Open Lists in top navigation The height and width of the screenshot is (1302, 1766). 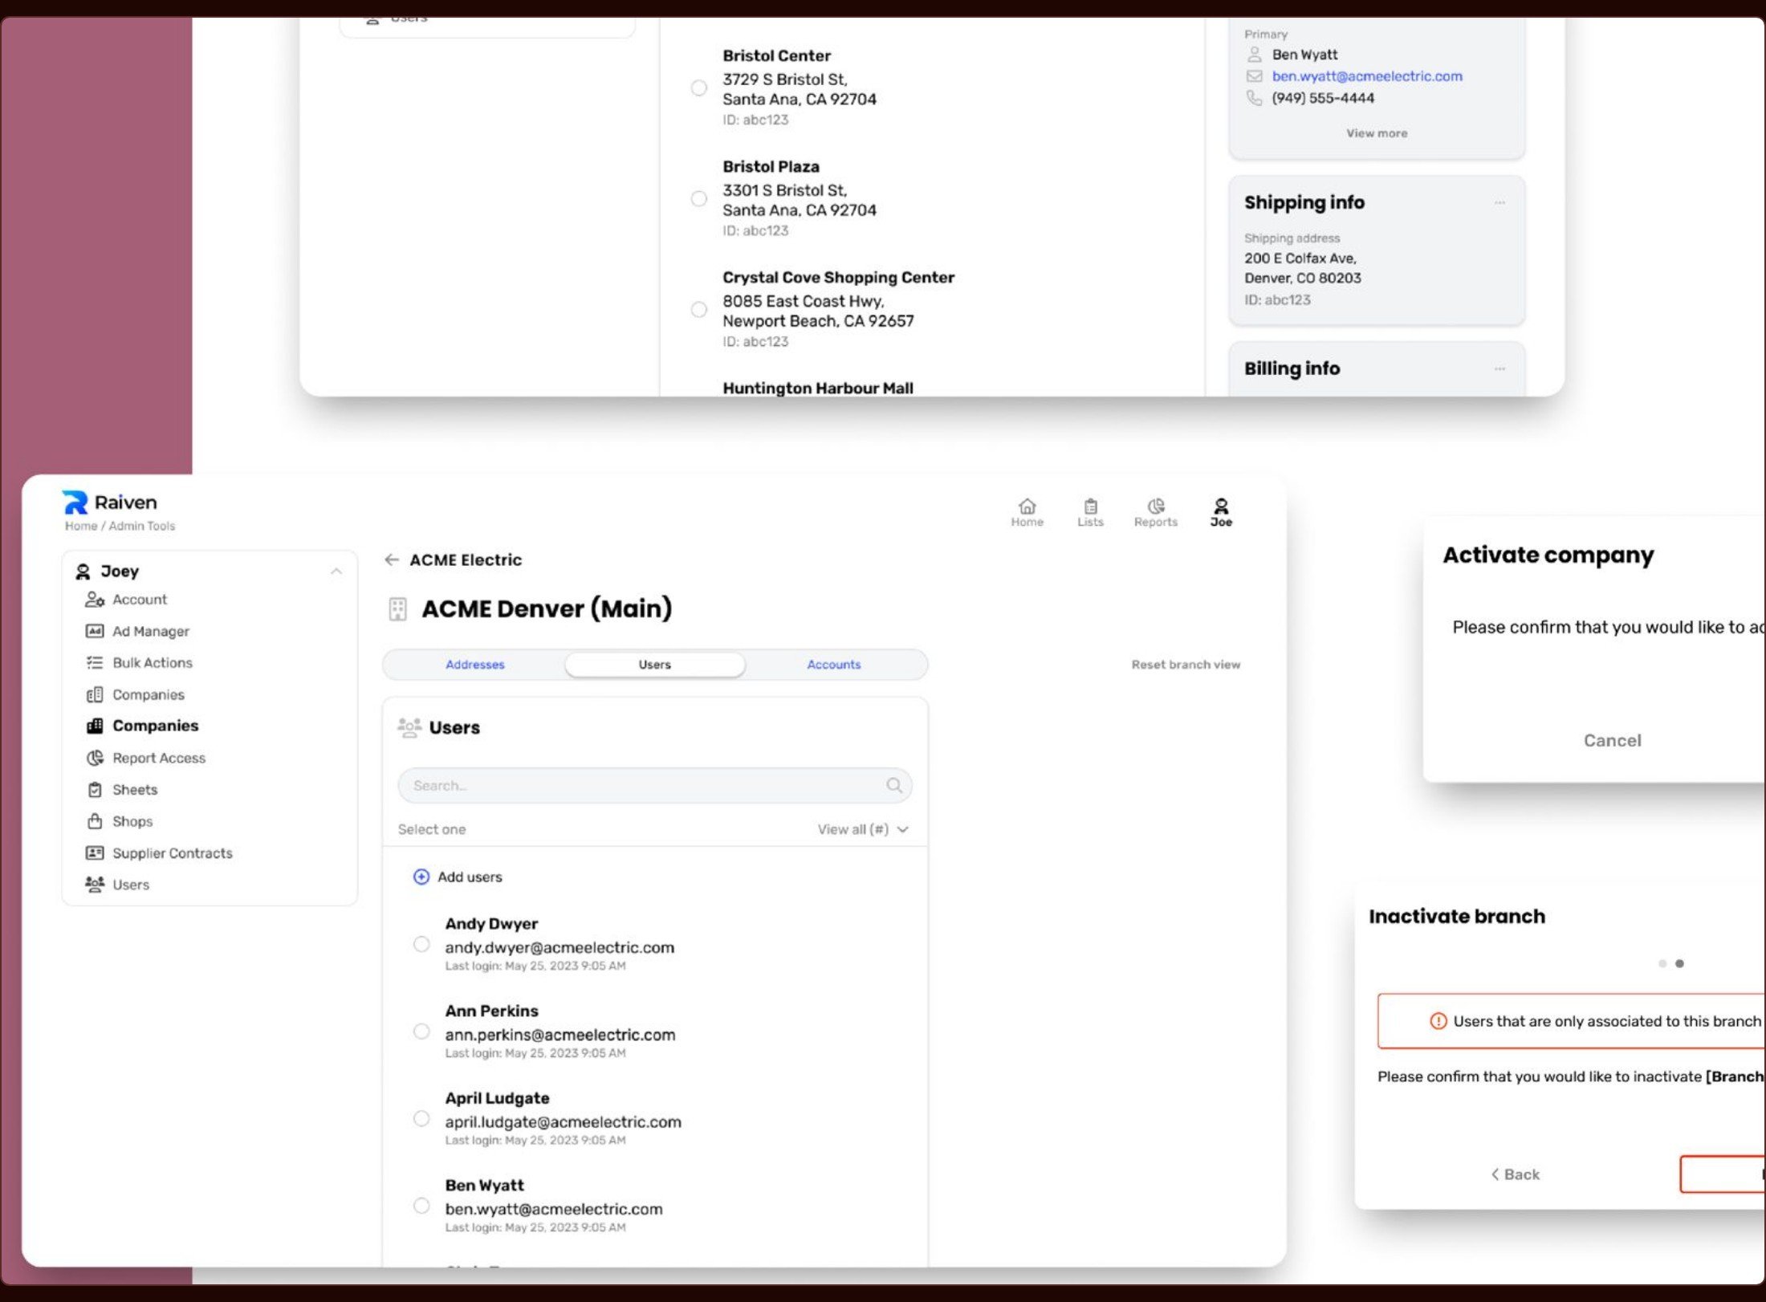click(x=1090, y=512)
